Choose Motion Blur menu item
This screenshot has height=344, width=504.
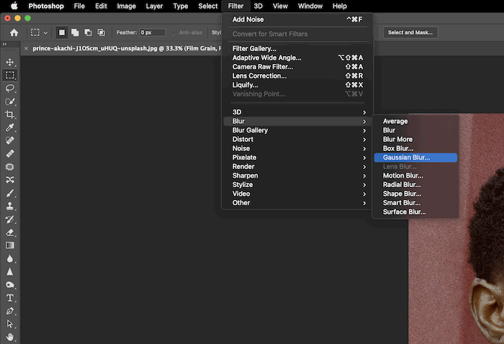point(415,176)
